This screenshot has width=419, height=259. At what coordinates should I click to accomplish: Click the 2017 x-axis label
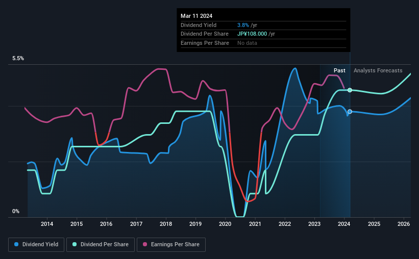point(136,224)
